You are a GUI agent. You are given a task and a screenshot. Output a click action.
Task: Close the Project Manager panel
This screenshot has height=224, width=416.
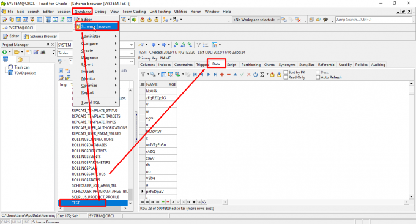tap(53, 45)
